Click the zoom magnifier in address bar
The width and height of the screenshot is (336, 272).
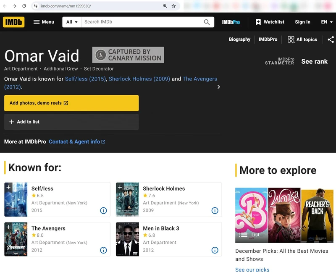[165, 6]
